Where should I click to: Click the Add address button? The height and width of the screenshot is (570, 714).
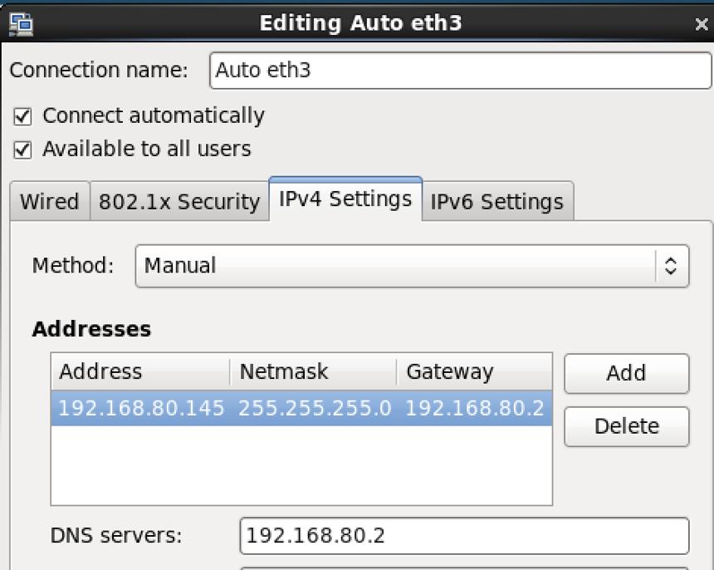[627, 373]
